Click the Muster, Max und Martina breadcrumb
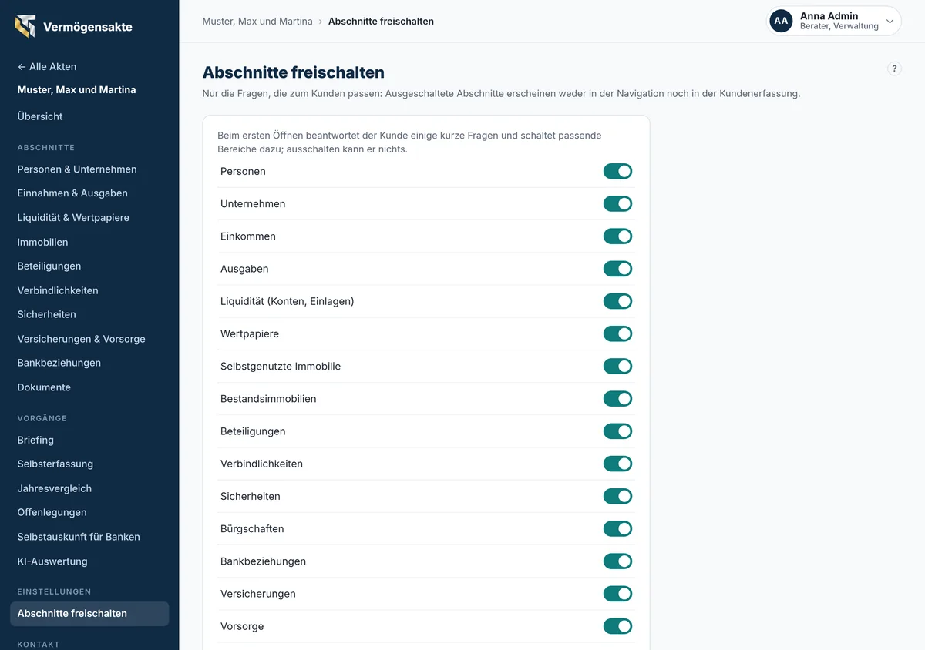The width and height of the screenshot is (925, 650). 257,22
